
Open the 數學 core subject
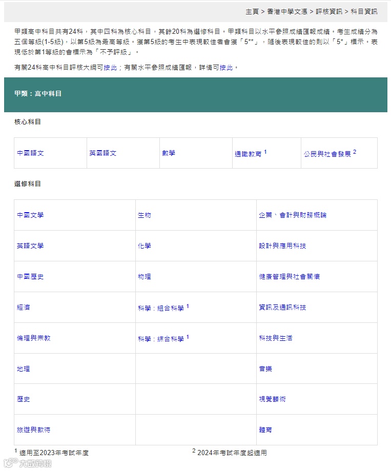[169, 153]
